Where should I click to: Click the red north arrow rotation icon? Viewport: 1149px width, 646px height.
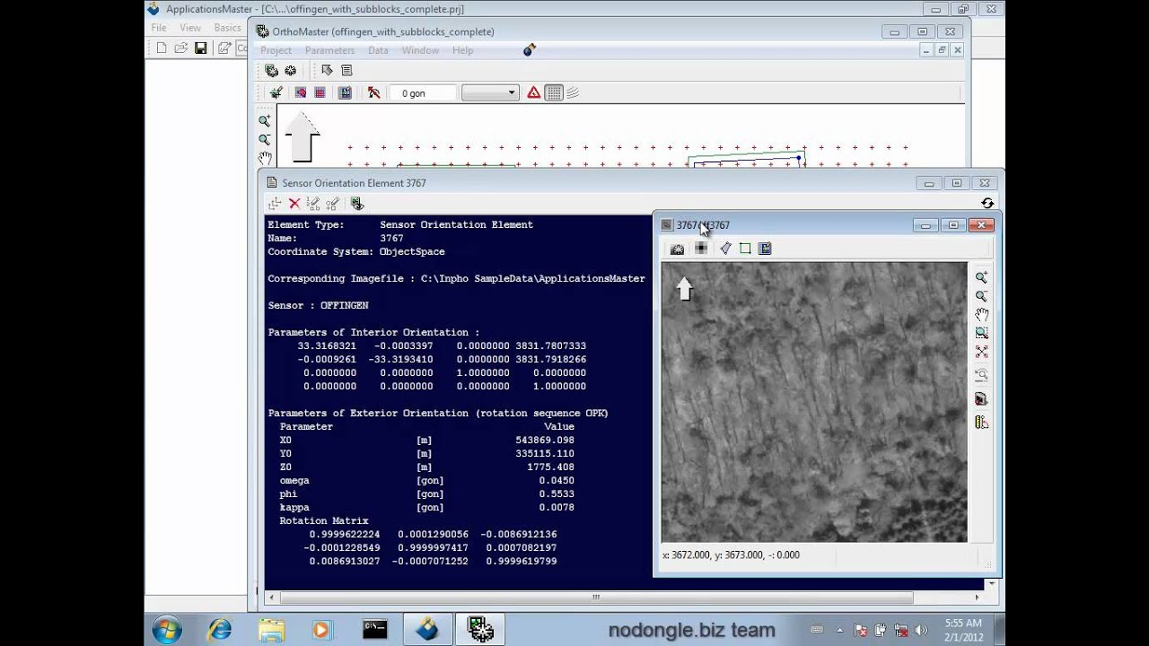pyautogui.click(x=373, y=92)
